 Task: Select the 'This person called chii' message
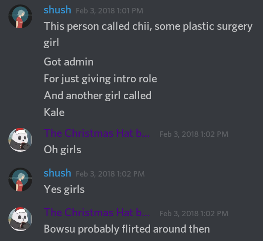(148, 34)
